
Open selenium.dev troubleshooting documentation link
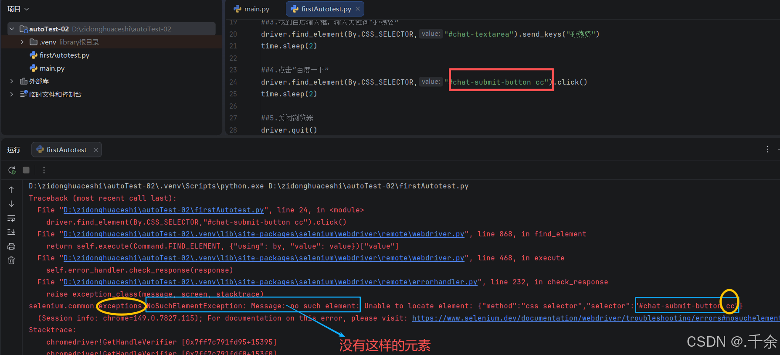596,318
